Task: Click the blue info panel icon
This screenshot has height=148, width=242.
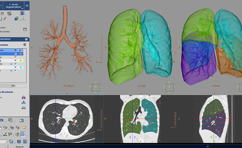Action: [x=25, y=141]
